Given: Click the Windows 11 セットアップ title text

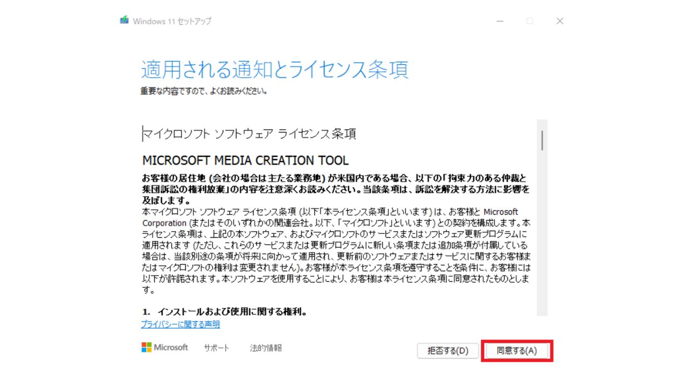Looking at the screenshot, I should coord(172,21).
